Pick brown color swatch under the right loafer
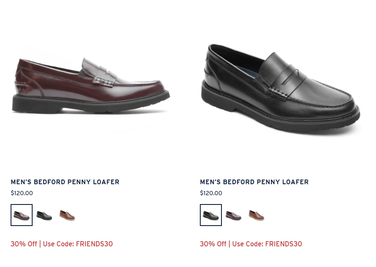The width and height of the screenshot is (376, 267). (256, 215)
